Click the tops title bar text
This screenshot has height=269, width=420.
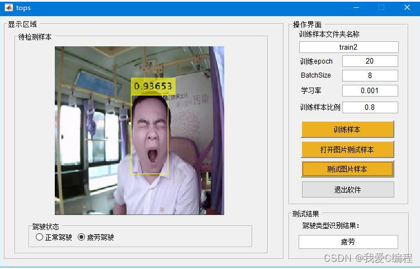(23, 8)
